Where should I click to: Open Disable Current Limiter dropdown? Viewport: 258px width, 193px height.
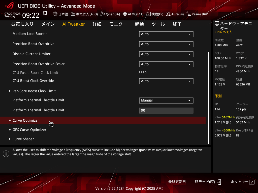[166, 54]
